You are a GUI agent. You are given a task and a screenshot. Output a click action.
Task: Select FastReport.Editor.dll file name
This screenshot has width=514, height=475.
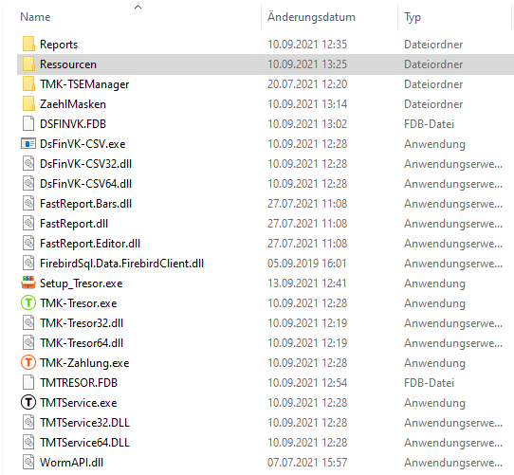[90, 244]
